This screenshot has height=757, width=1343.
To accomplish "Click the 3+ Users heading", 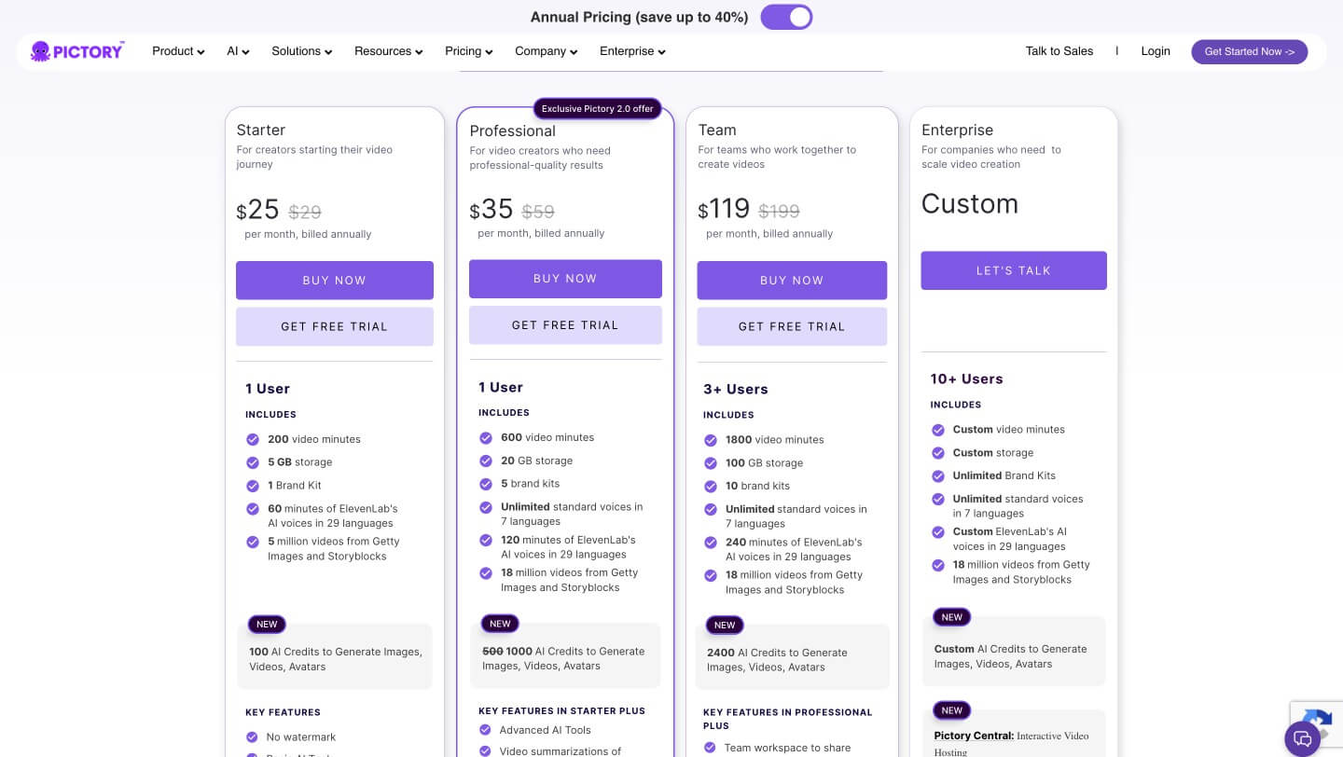I will pyautogui.click(x=736, y=390).
